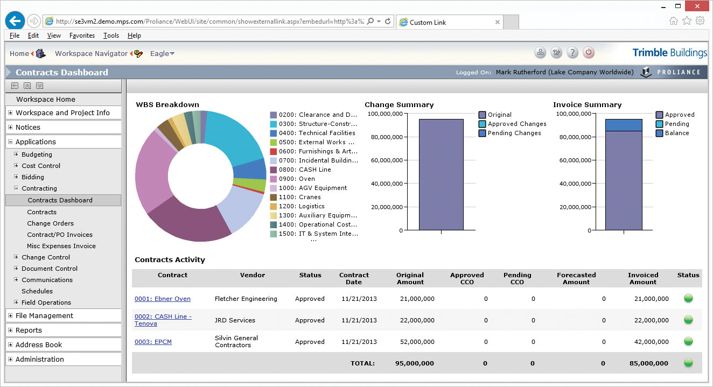This screenshot has height=387, width=713.
Task: Open the Eagle workspace dropdown
Action: (162, 53)
